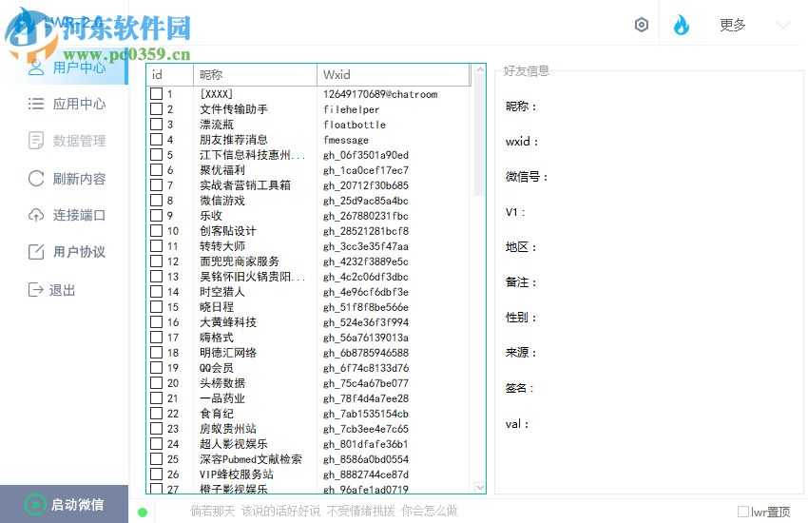
Task: Select the 江下信息科技惠州... row name
Action: [253, 155]
